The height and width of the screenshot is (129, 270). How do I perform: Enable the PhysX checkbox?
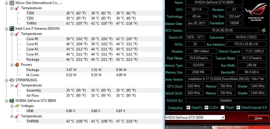click(x=223, y=108)
